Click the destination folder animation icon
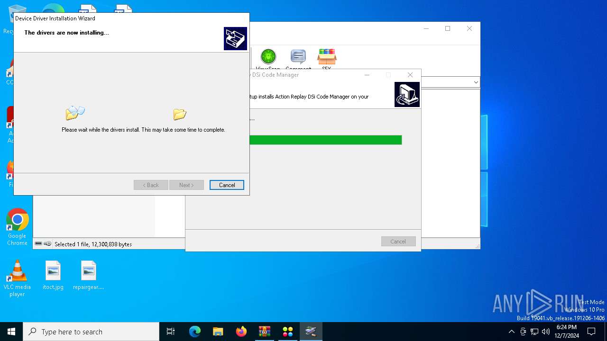607x341 pixels. [180, 114]
